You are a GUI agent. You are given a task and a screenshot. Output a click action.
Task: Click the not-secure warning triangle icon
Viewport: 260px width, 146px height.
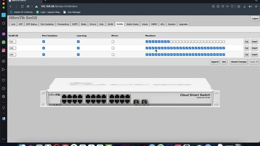pos(37,6)
